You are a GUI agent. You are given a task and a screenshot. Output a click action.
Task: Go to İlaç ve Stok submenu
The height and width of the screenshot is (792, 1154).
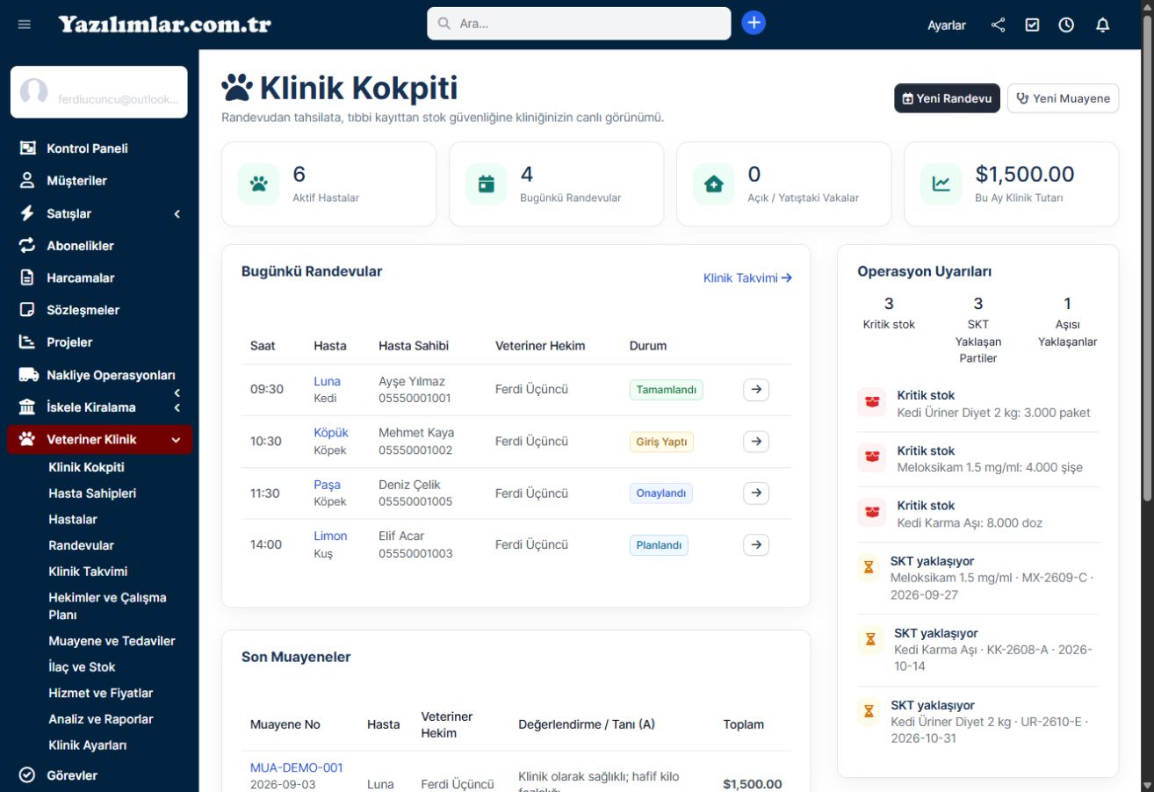(82, 667)
